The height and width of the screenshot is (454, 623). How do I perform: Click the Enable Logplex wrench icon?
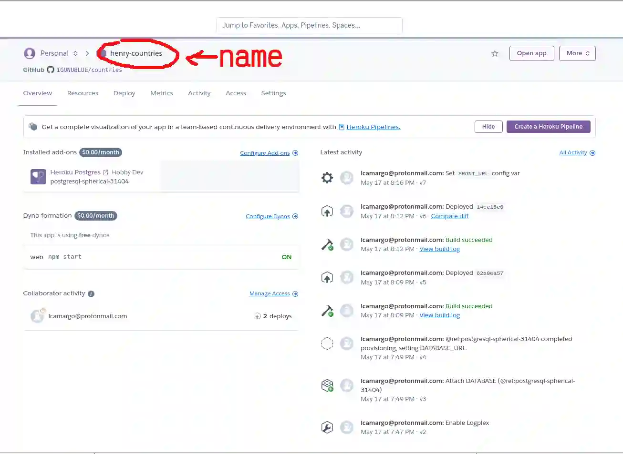pos(327,427)
